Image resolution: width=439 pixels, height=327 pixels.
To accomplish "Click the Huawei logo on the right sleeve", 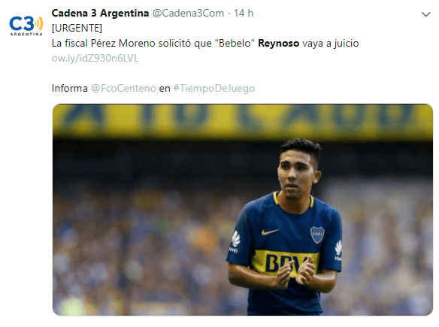I will (338, 250).
